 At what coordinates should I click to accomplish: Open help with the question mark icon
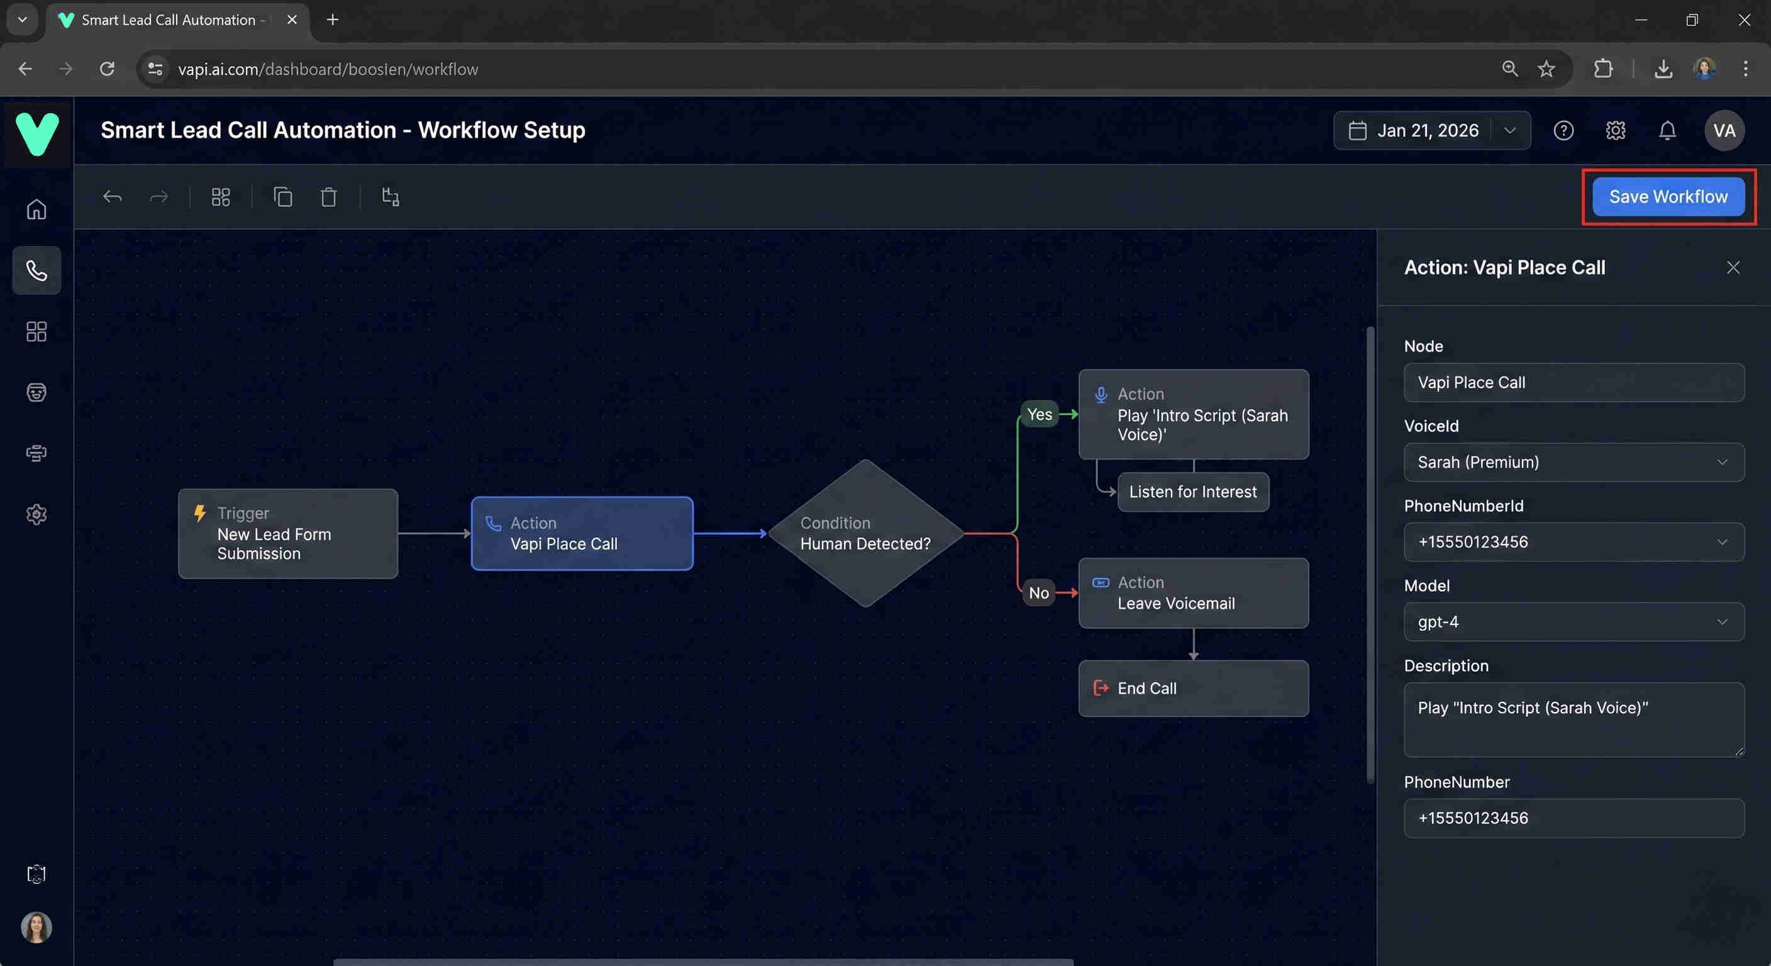tap(1563, 131)
